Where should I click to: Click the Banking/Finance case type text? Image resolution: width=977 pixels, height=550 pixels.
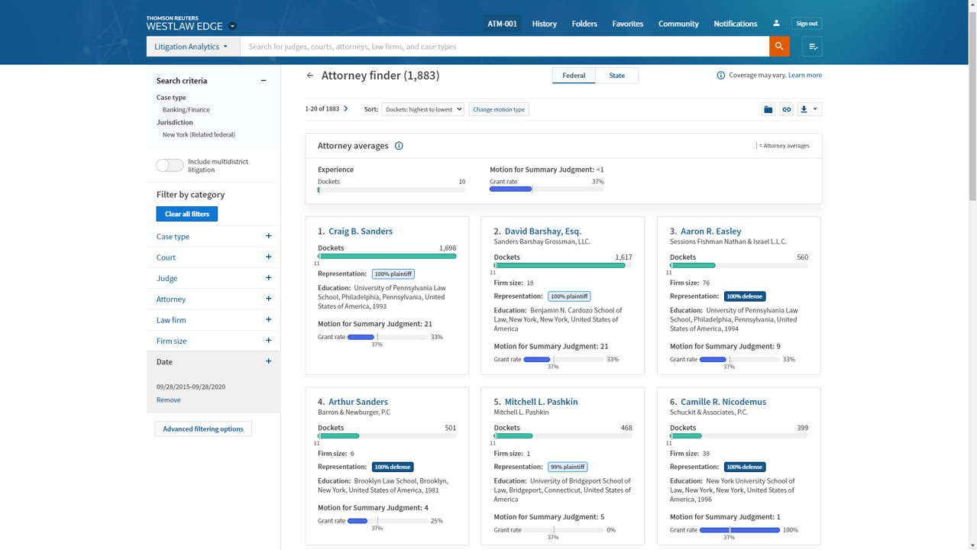186,110
